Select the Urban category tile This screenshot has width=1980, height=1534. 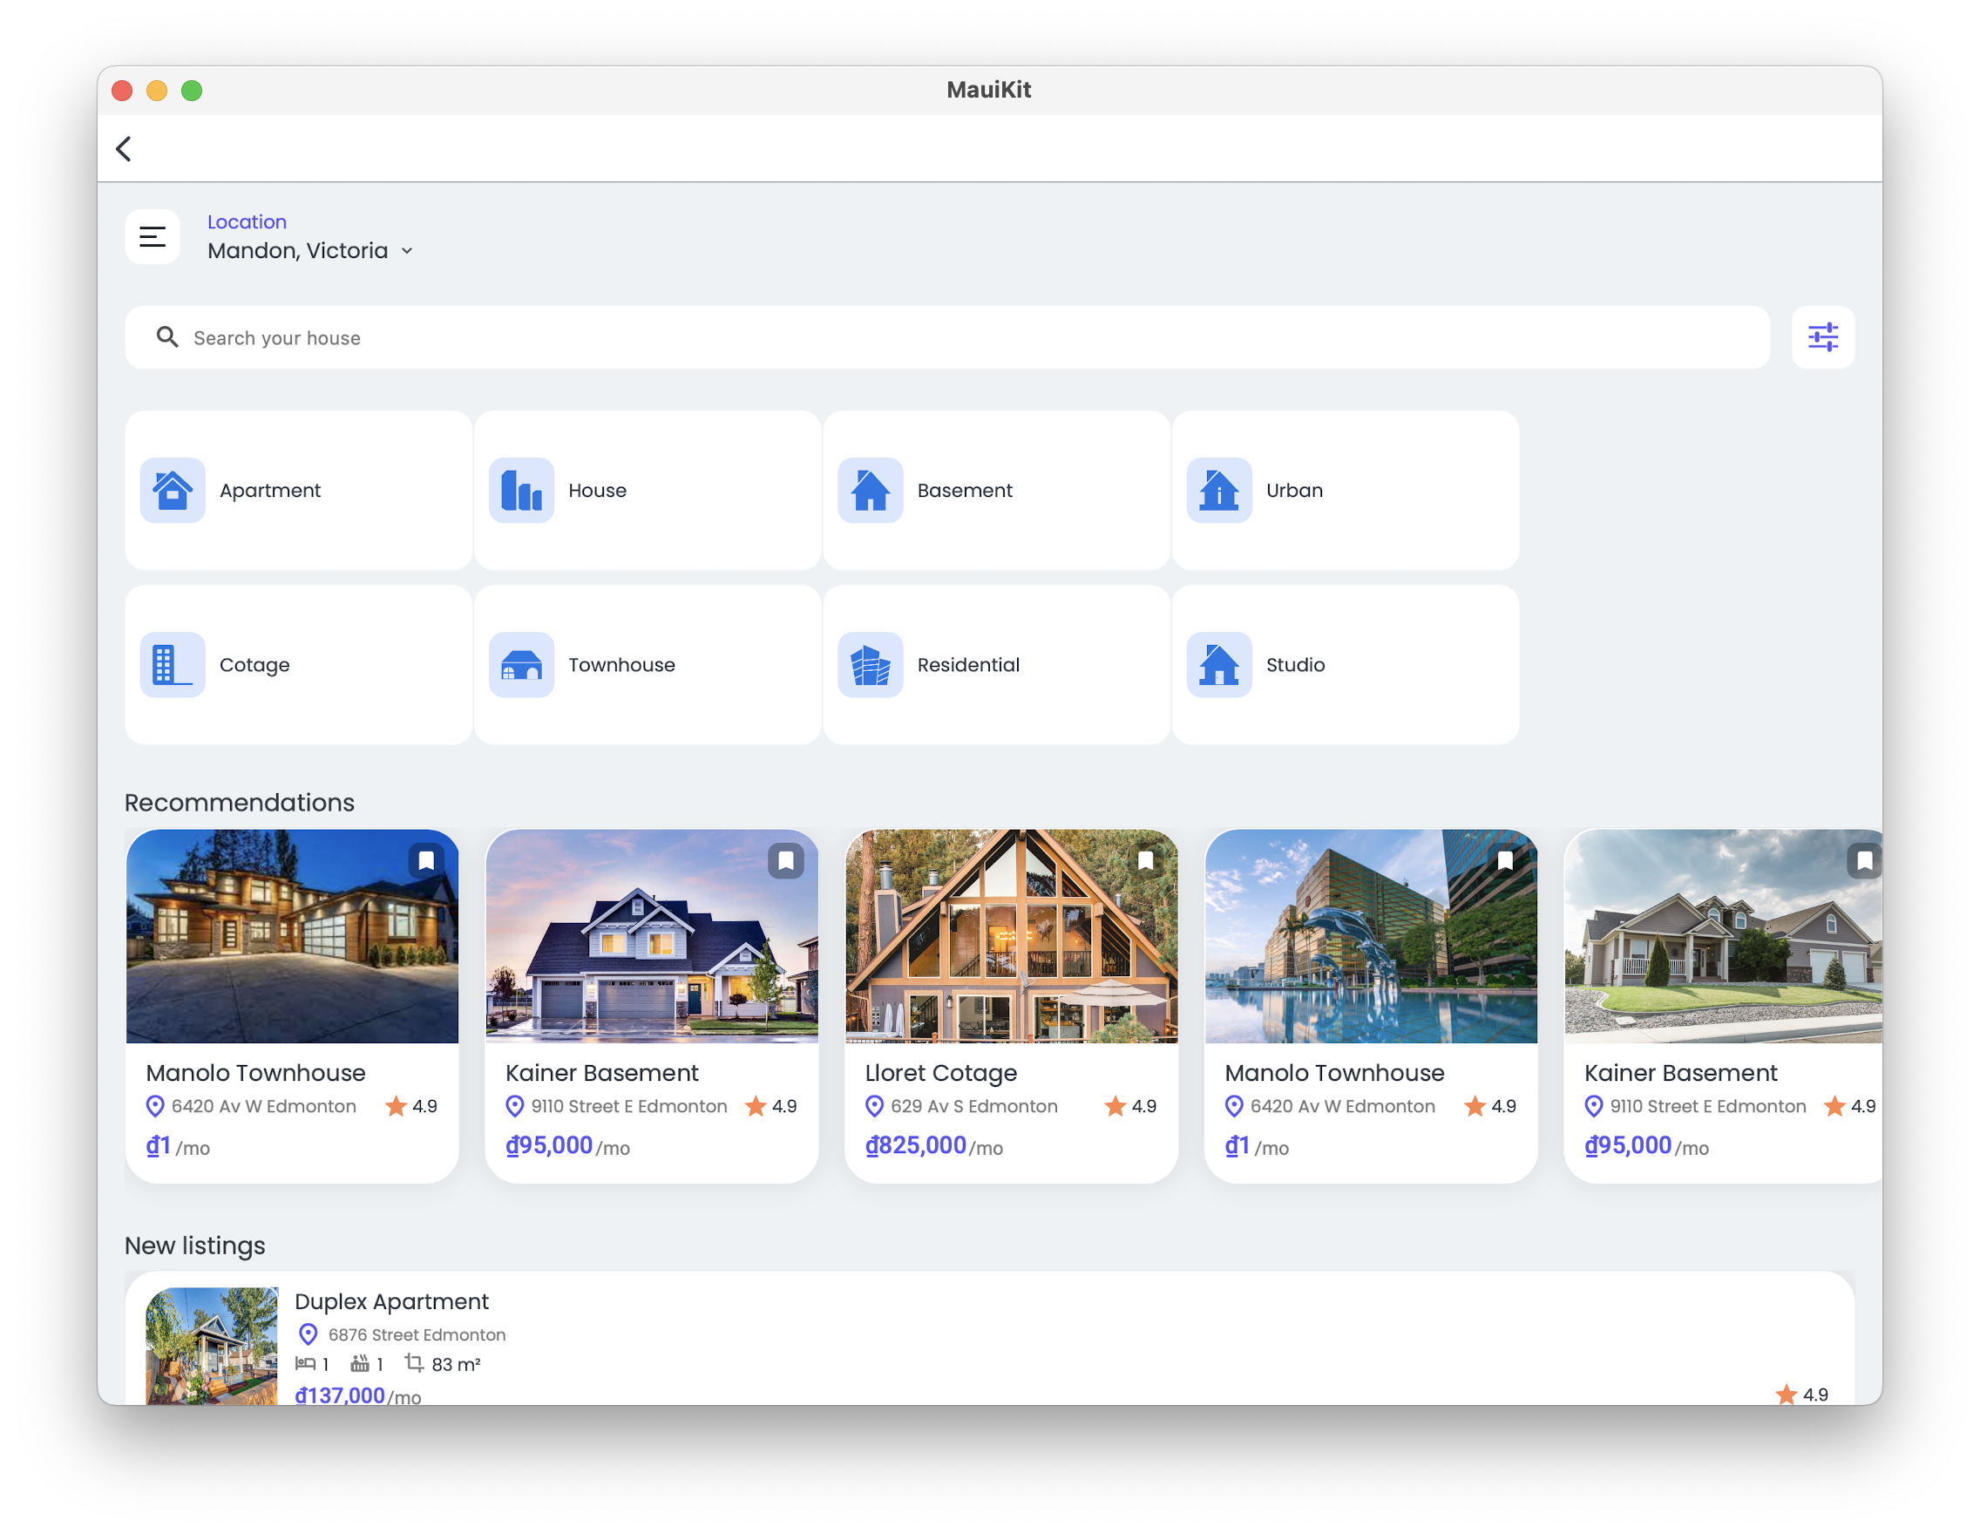point(1345,491)
